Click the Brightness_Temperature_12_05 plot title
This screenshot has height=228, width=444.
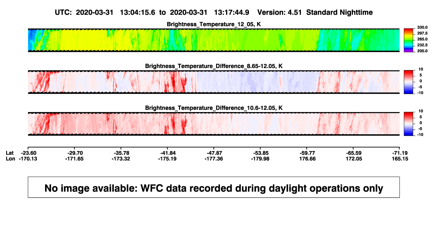click(214, 24)
